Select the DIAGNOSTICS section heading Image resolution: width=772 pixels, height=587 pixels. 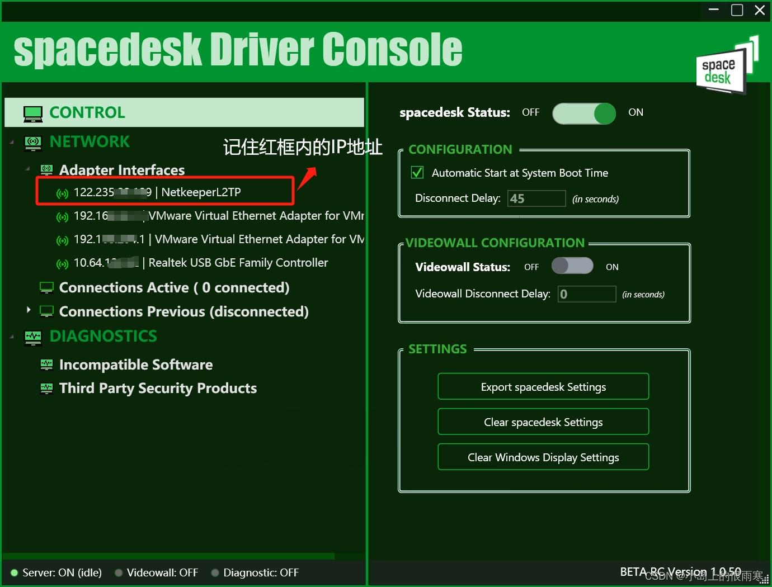click(103, 336)
